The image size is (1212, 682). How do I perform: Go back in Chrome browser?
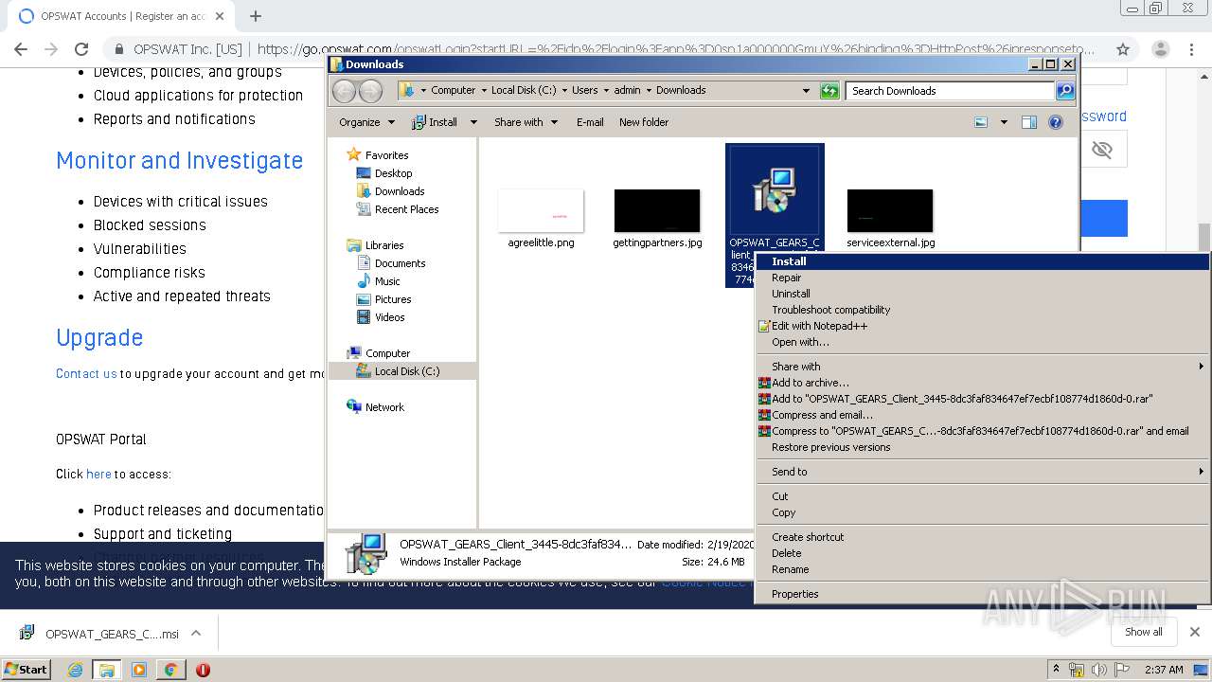click(x=21, y=49)
